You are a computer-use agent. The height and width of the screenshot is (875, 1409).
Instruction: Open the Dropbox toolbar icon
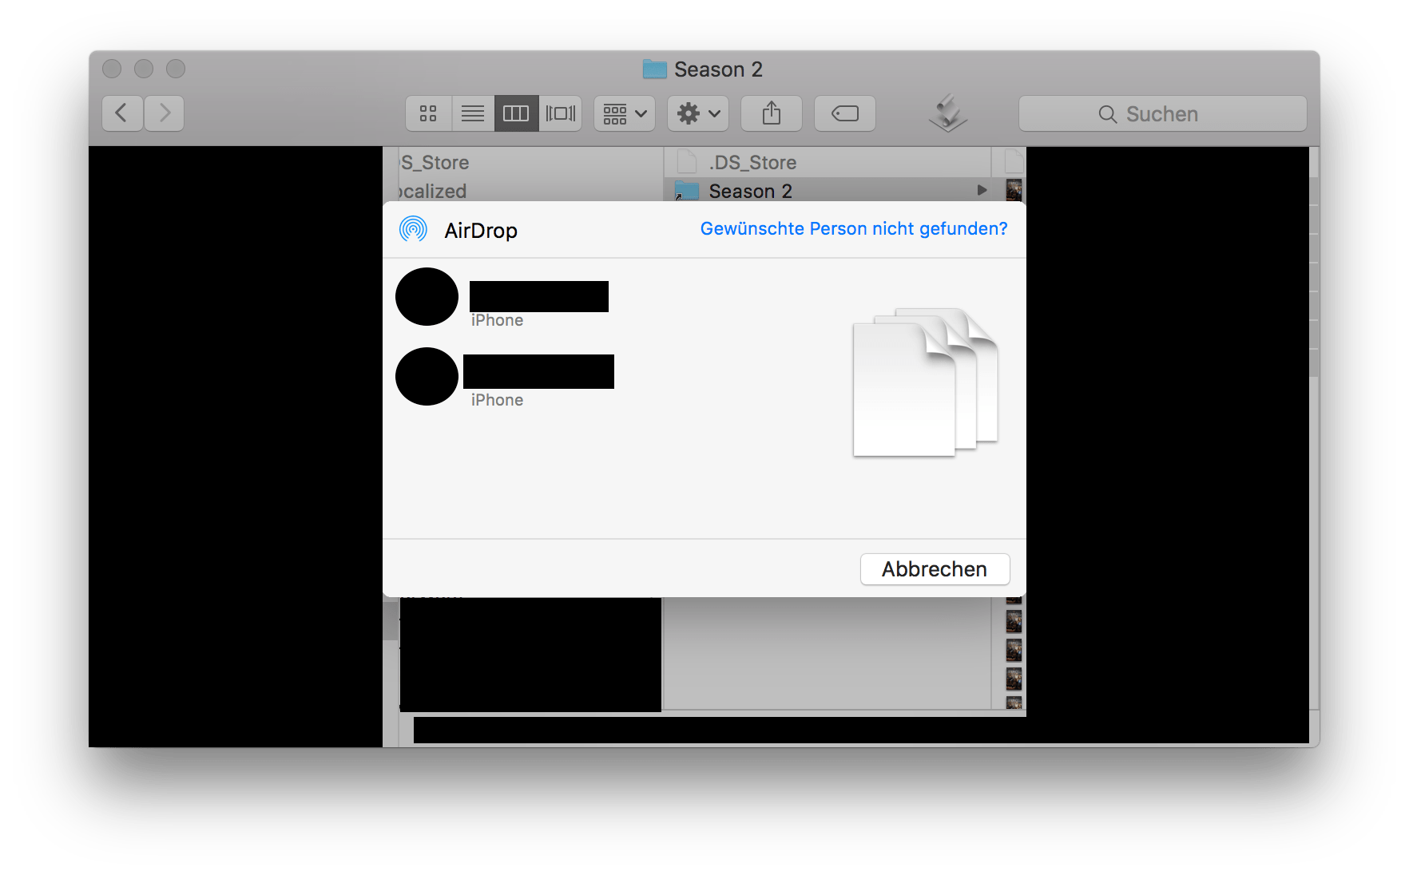tap(948, 113)
